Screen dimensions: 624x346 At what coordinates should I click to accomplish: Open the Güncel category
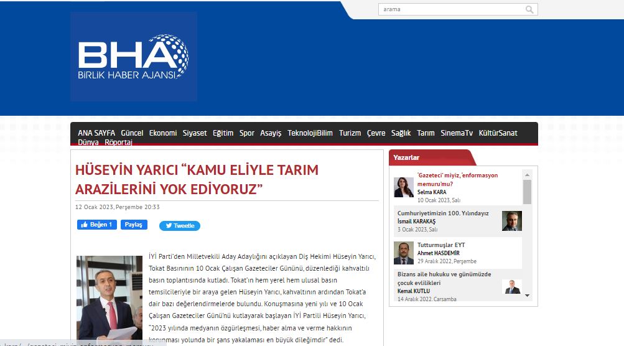click(132, 133)
